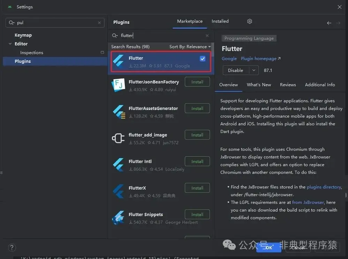Clear the settings search field 'pul'
Viewport: 348px width, 259px height.
pyautogui.click(x=99, y=23)
